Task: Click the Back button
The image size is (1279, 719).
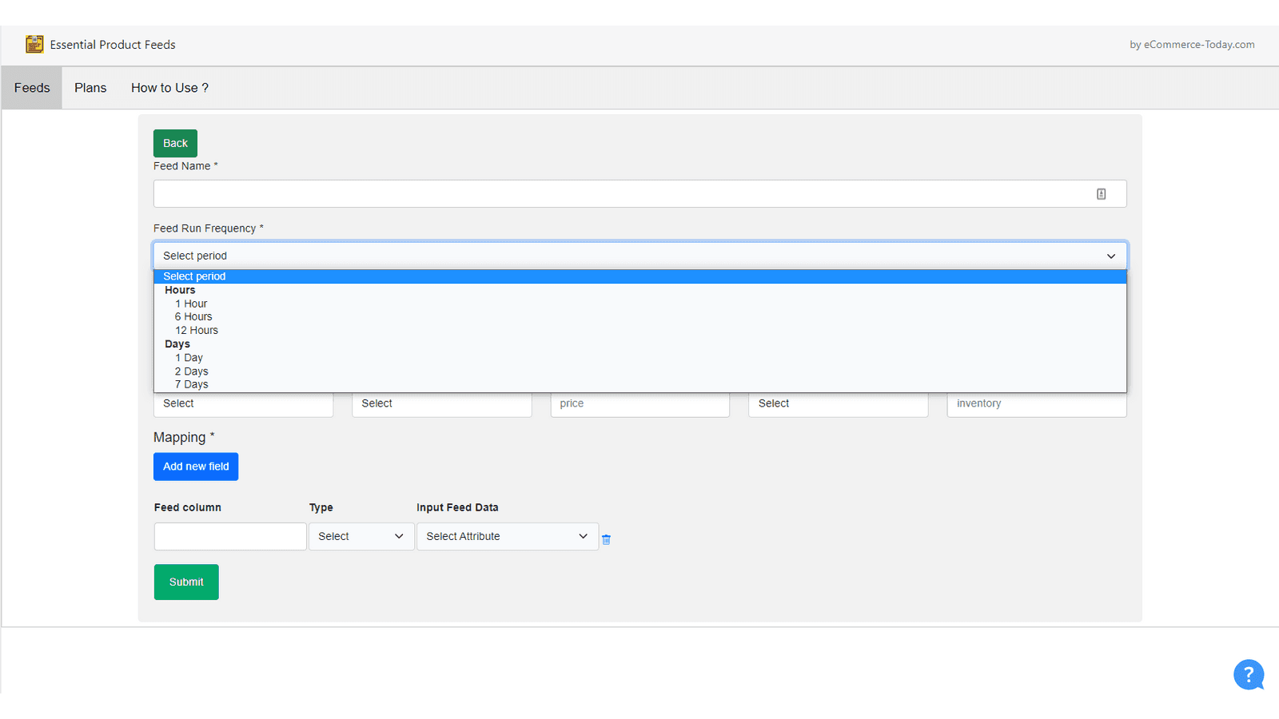Action: pos(175,143)
